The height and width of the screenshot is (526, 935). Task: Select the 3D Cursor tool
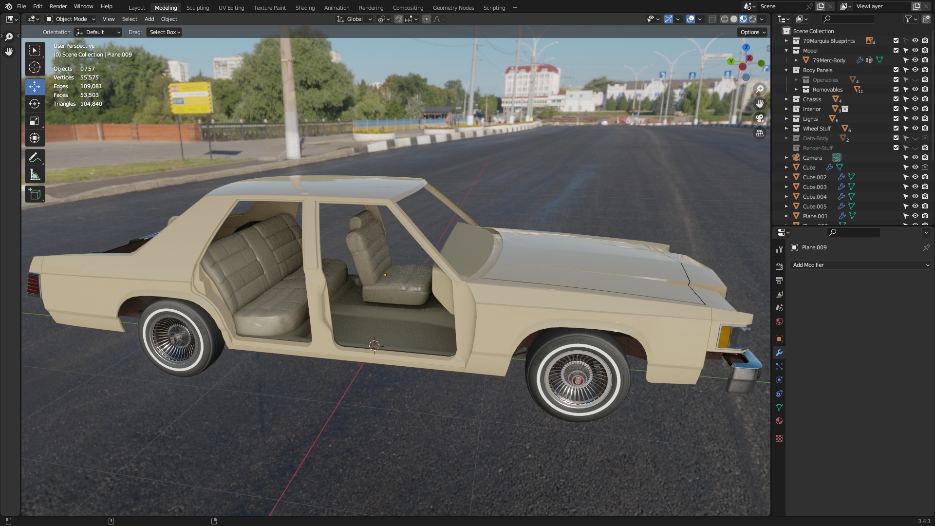click(x=35, y=67)
